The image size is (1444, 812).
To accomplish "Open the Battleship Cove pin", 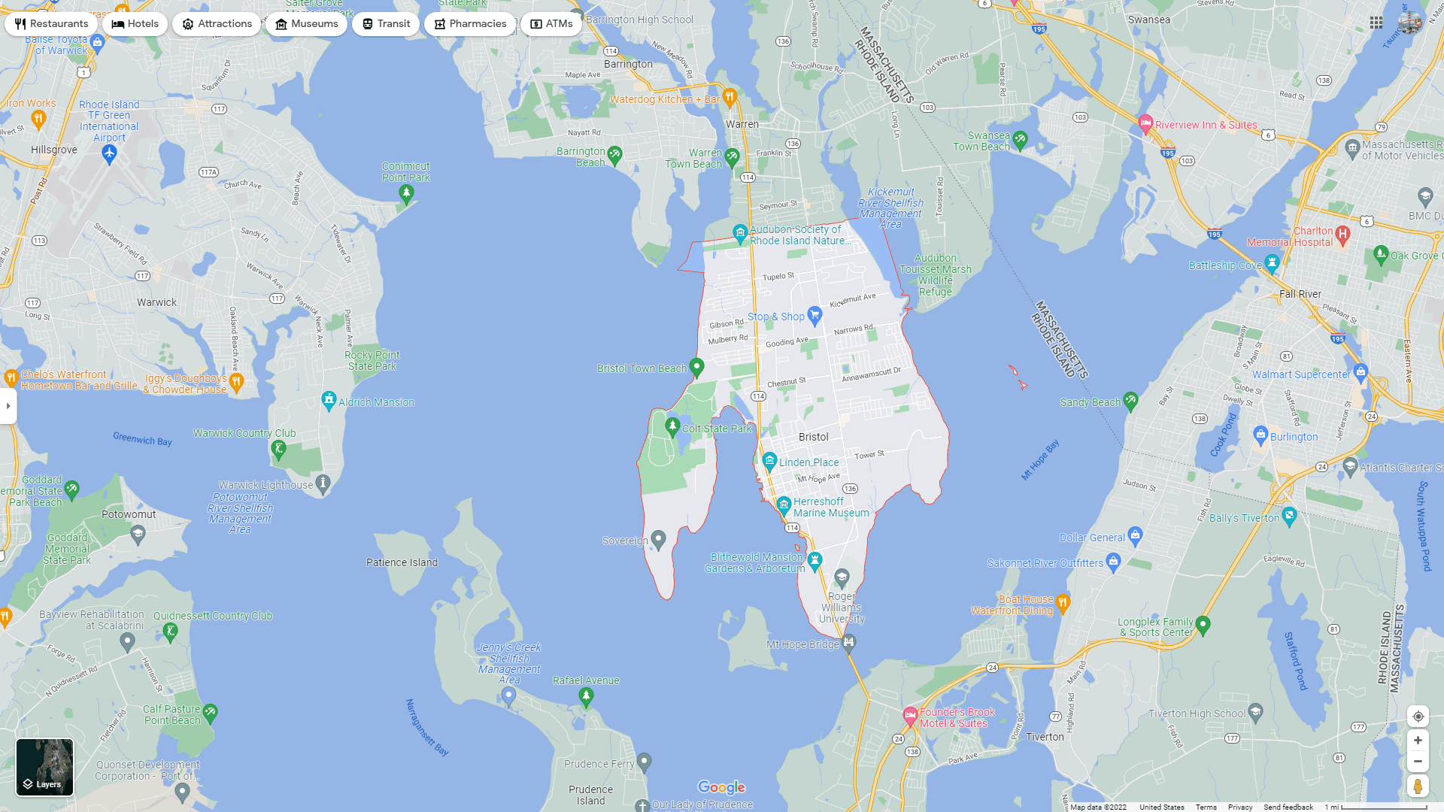I will (1272, 262).
